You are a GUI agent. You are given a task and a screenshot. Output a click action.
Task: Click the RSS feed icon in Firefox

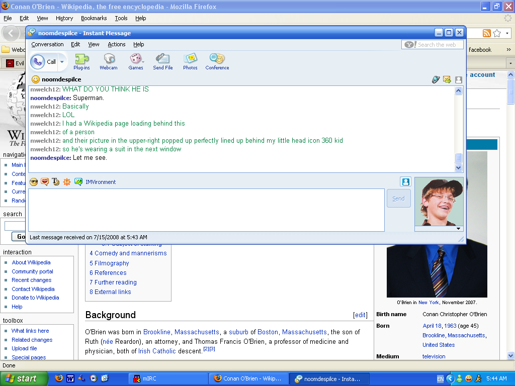click(x=486, y=33)
